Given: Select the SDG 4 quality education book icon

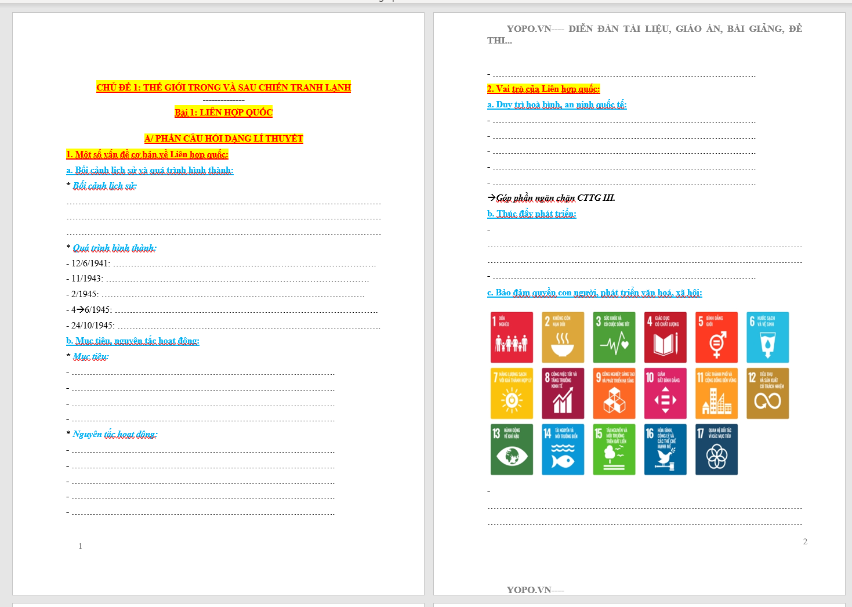Looking at the screenshot, I should pyautogui.click(x=665, y=337).
